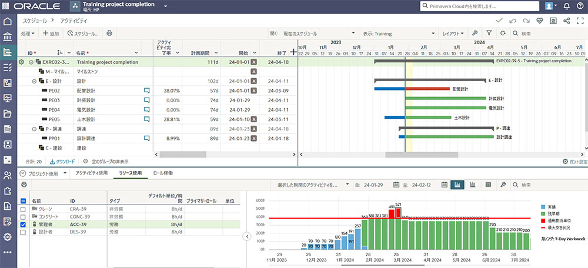The image size is (588, 268).
Task: Open the settings gear in left sidebar
Action: (8, 237)
